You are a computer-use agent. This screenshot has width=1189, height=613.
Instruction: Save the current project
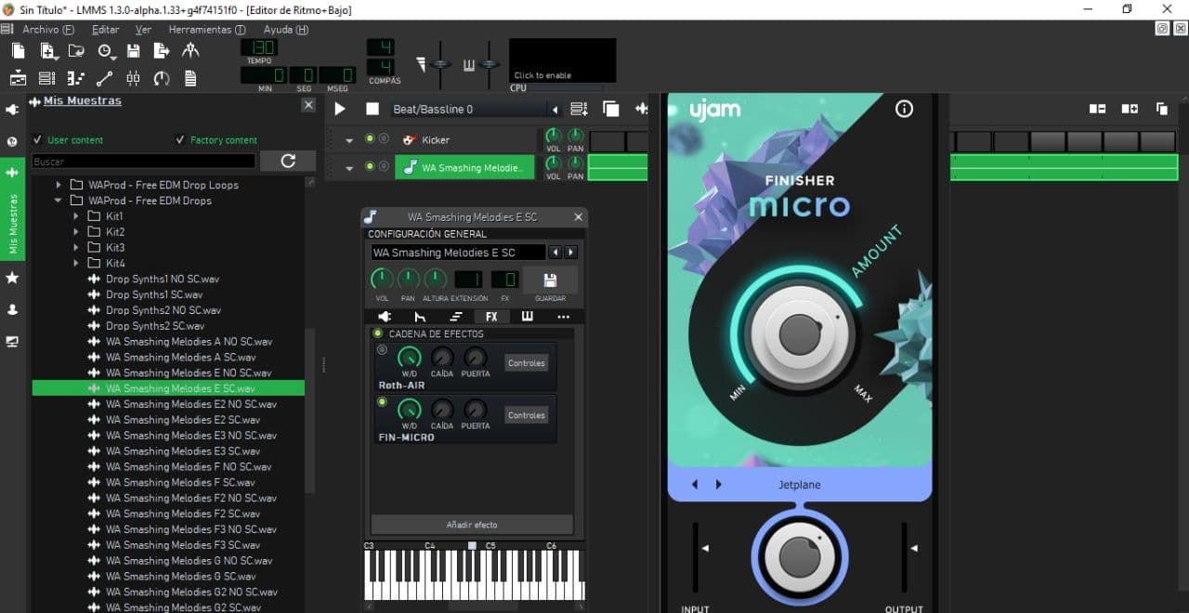coord(134,51)
